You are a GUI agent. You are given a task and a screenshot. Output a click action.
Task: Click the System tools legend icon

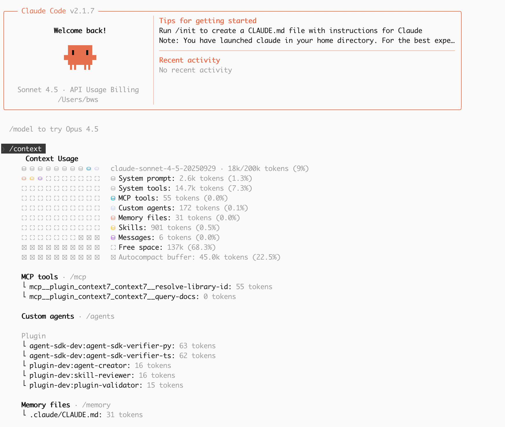pyautogui.click(x=113, y=188)
